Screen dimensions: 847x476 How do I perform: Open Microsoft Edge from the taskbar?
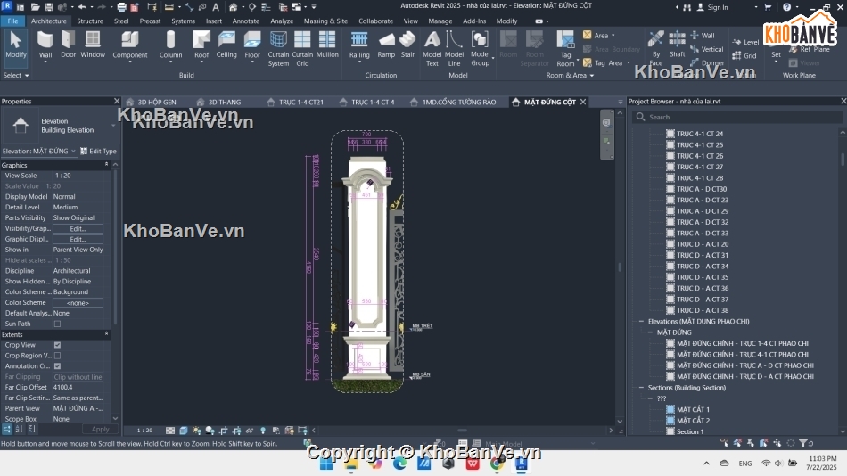[x=399, y=463]
